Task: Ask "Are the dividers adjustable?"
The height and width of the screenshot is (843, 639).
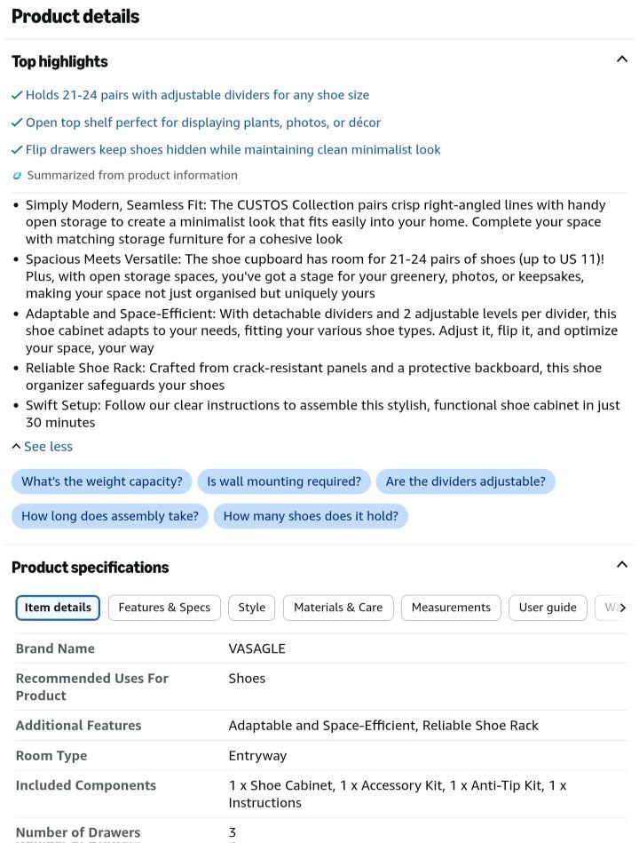Action: 466,481
